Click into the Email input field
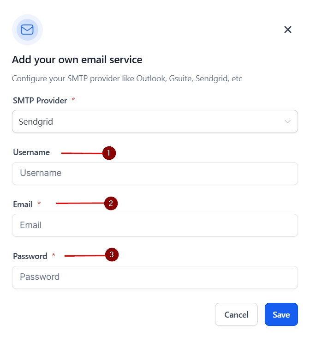This screenshot has width=310, height=337. pos(155,225)
